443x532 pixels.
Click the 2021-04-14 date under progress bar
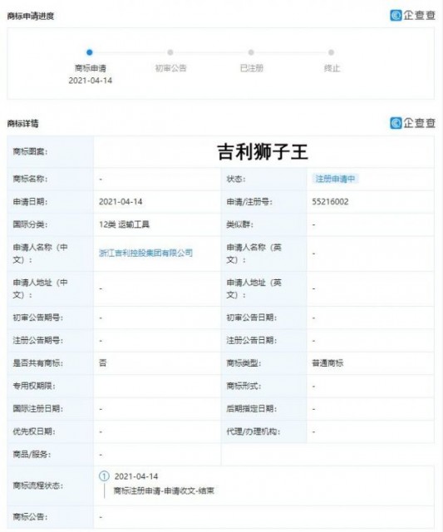coord(91,81)
